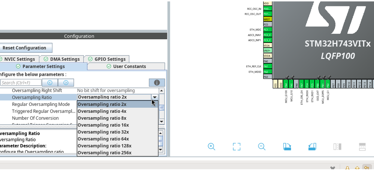The height and width of the screenshot is (171, 374).
Task: Show parameter info with the i button
Action: [x=157, y=83]
